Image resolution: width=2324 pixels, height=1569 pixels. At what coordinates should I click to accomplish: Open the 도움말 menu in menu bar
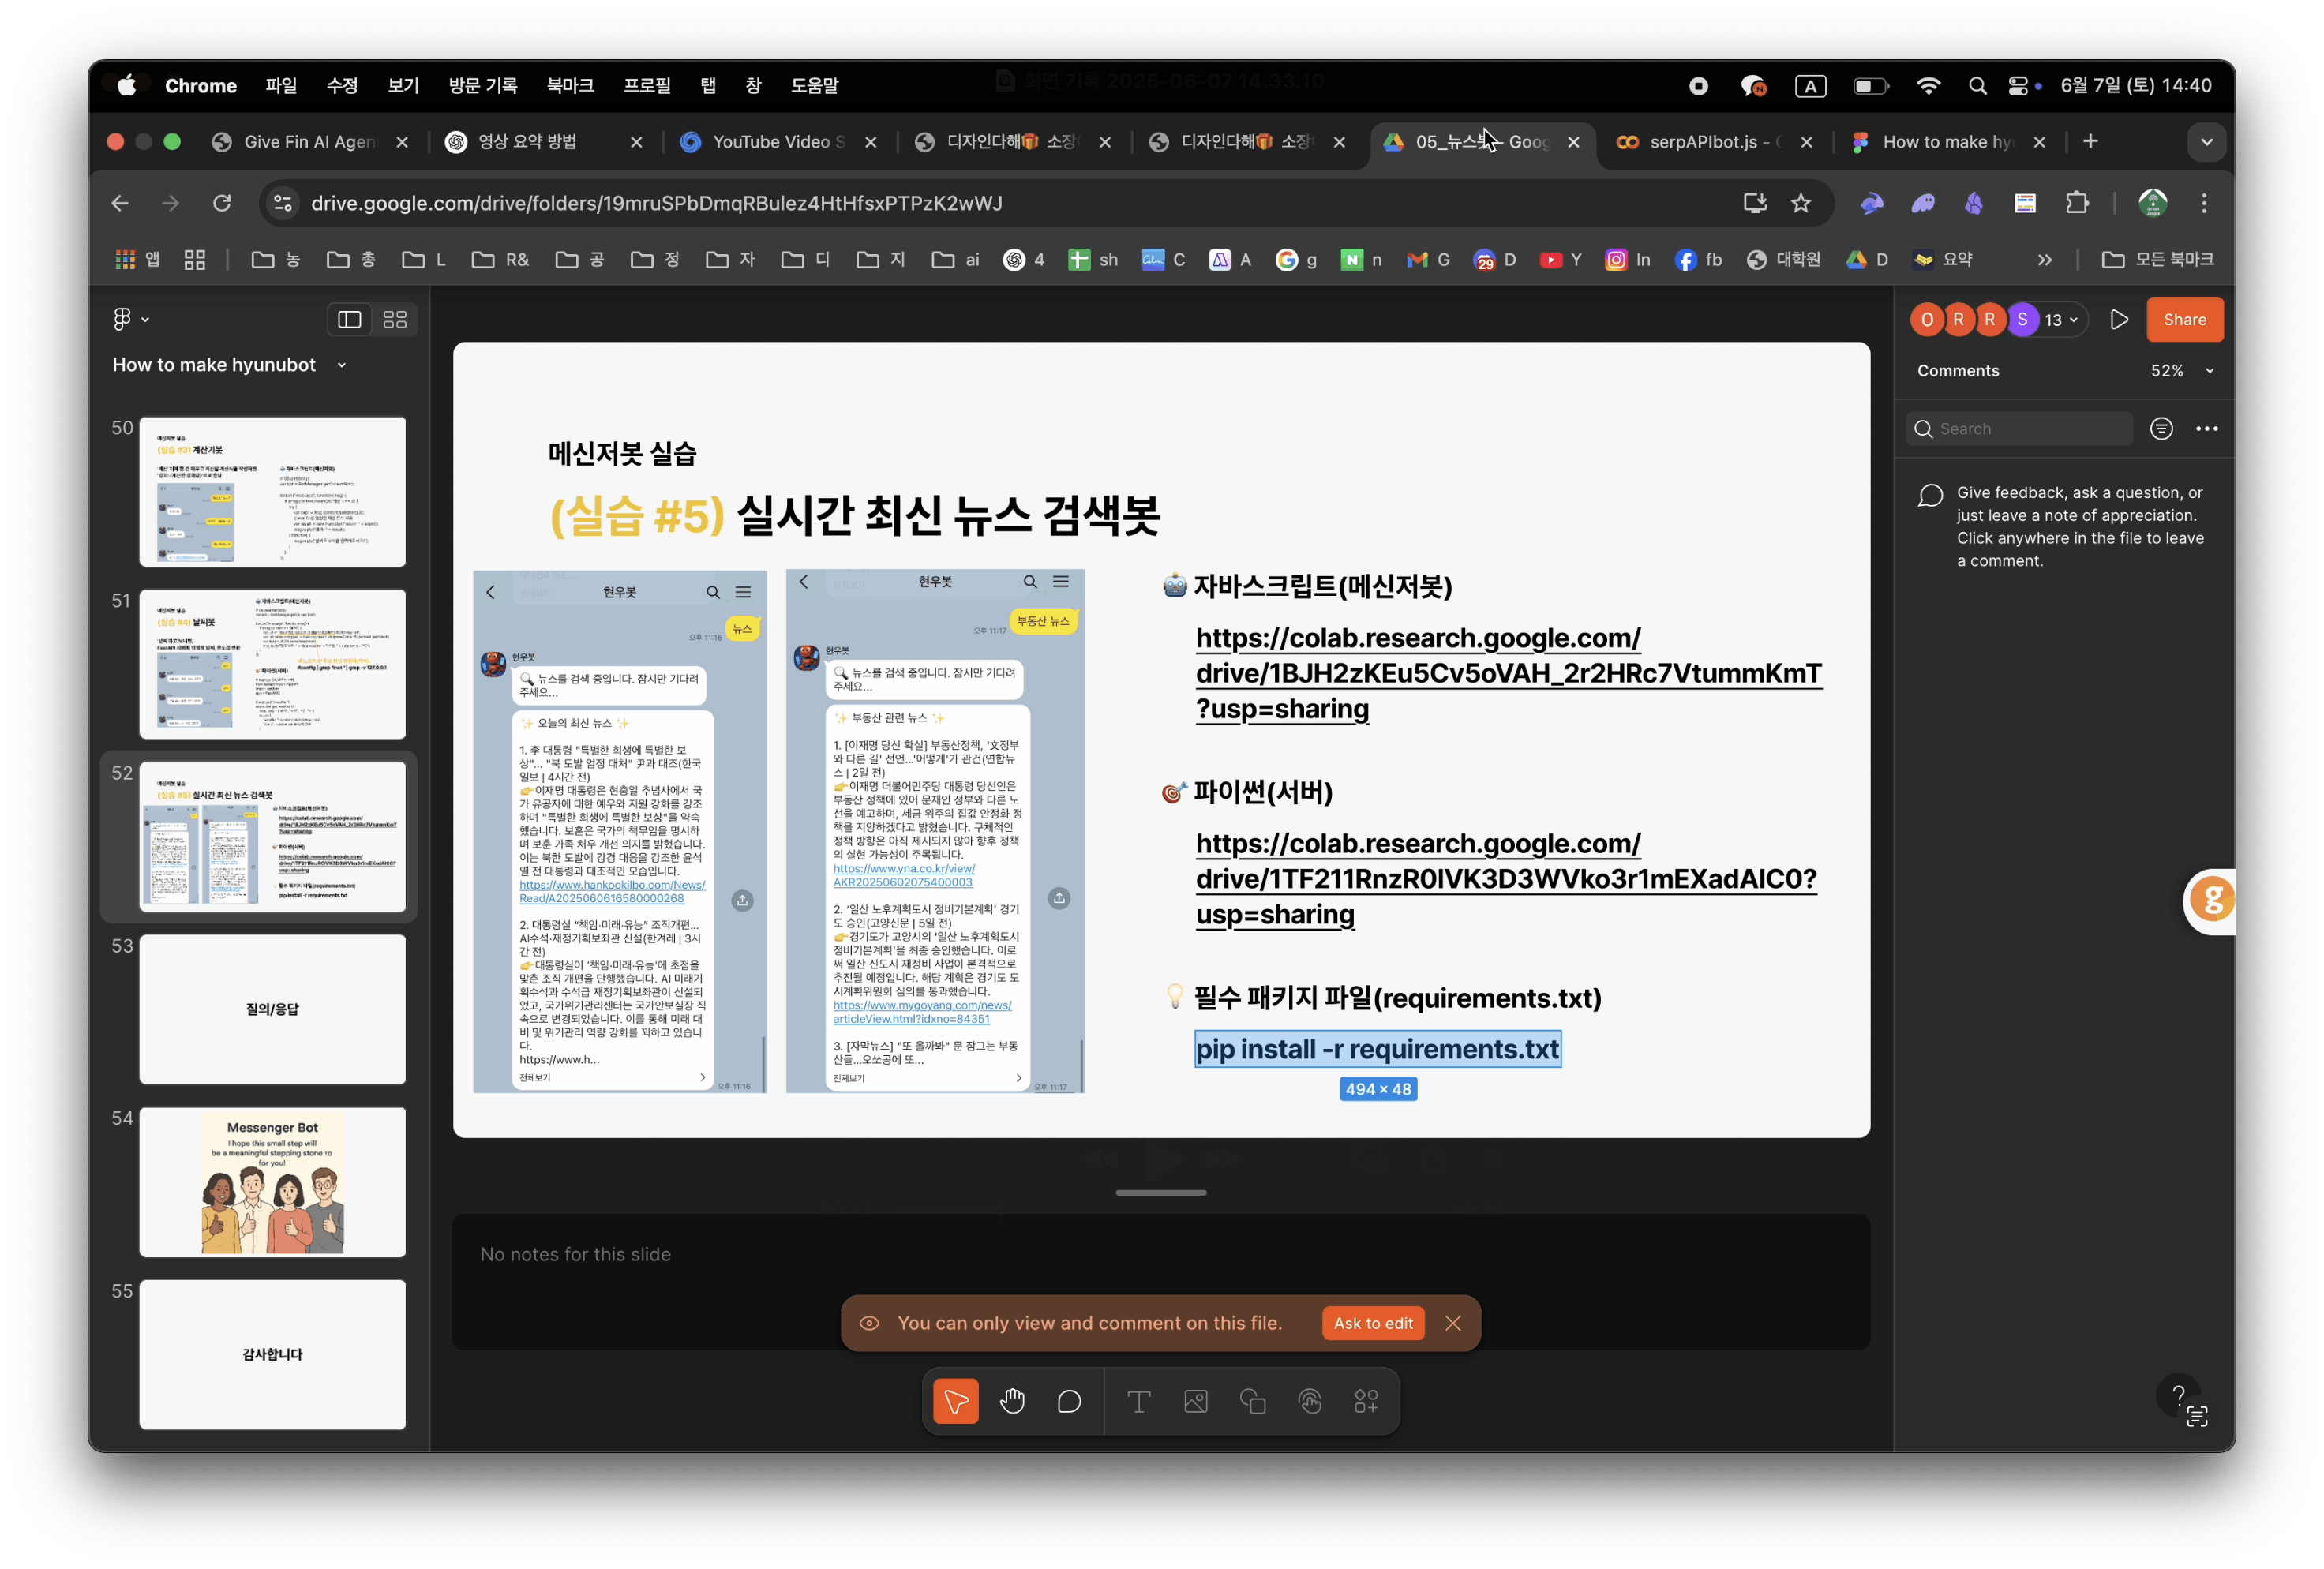(x=814, y=86)
